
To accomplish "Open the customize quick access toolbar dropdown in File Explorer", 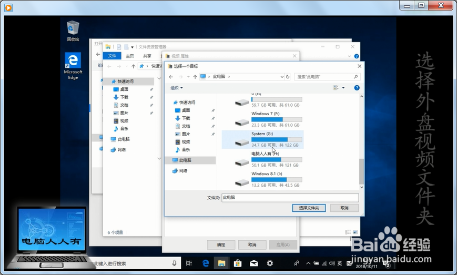I will click(x=133, y=47).
